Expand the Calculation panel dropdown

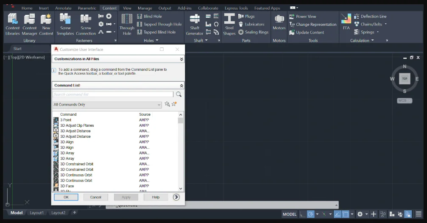point(373,40)
